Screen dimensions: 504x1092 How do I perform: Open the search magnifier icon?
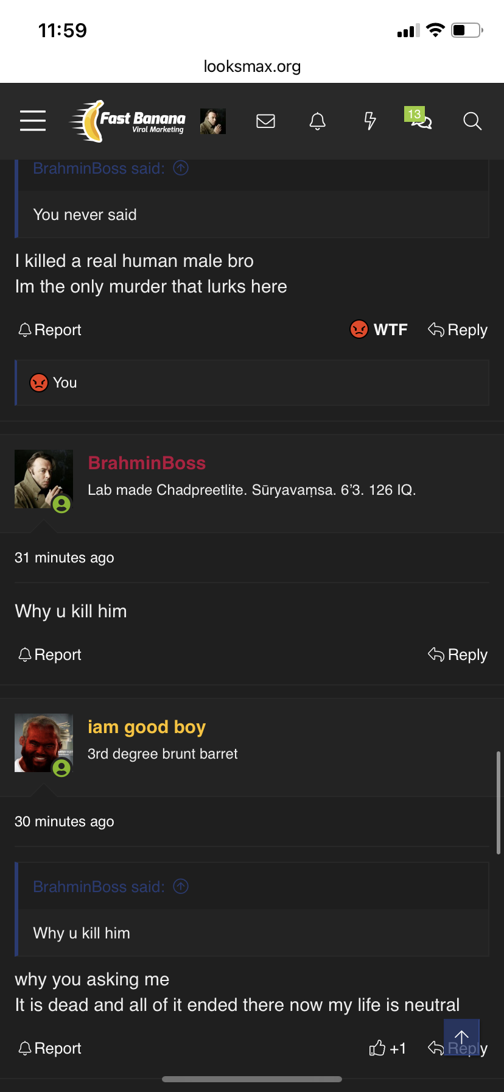(x=472, y=121)
